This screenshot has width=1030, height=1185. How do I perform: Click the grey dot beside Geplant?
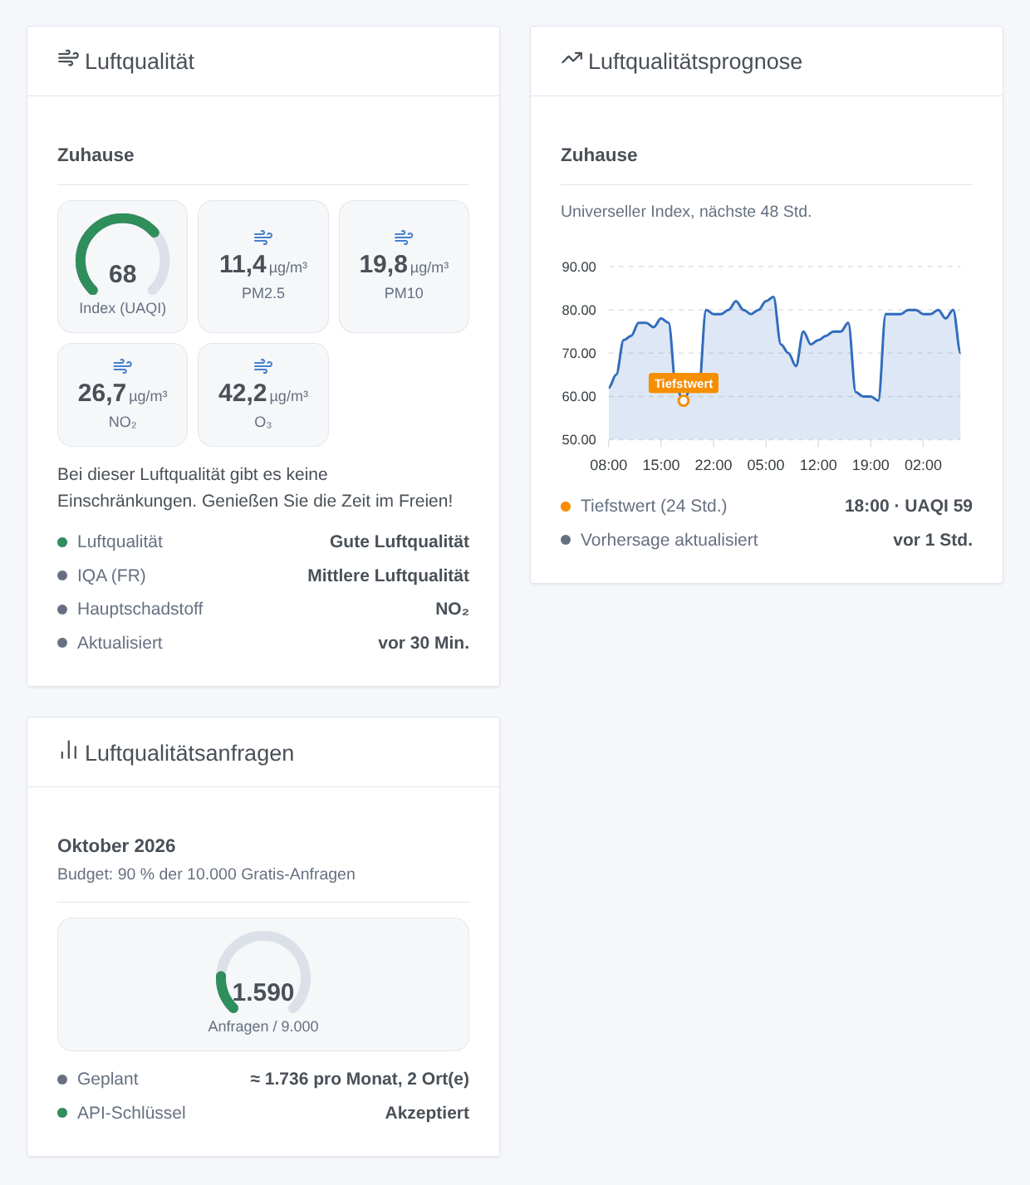coord(62,1080)
